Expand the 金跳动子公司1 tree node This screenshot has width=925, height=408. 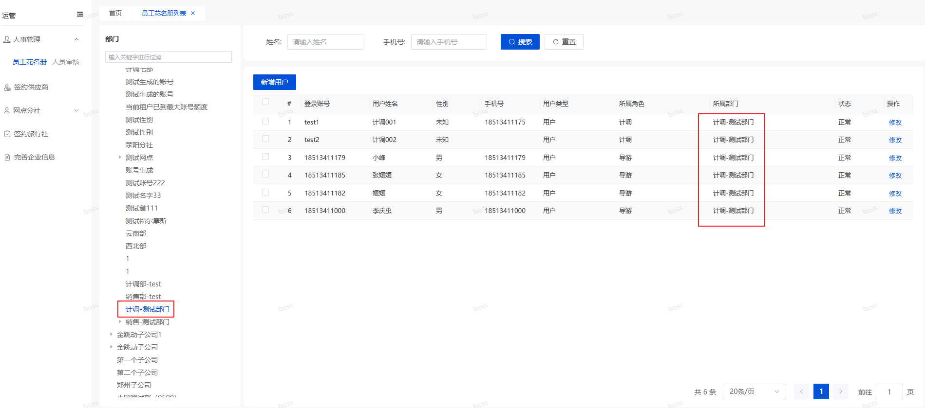[x=112, y=334]
